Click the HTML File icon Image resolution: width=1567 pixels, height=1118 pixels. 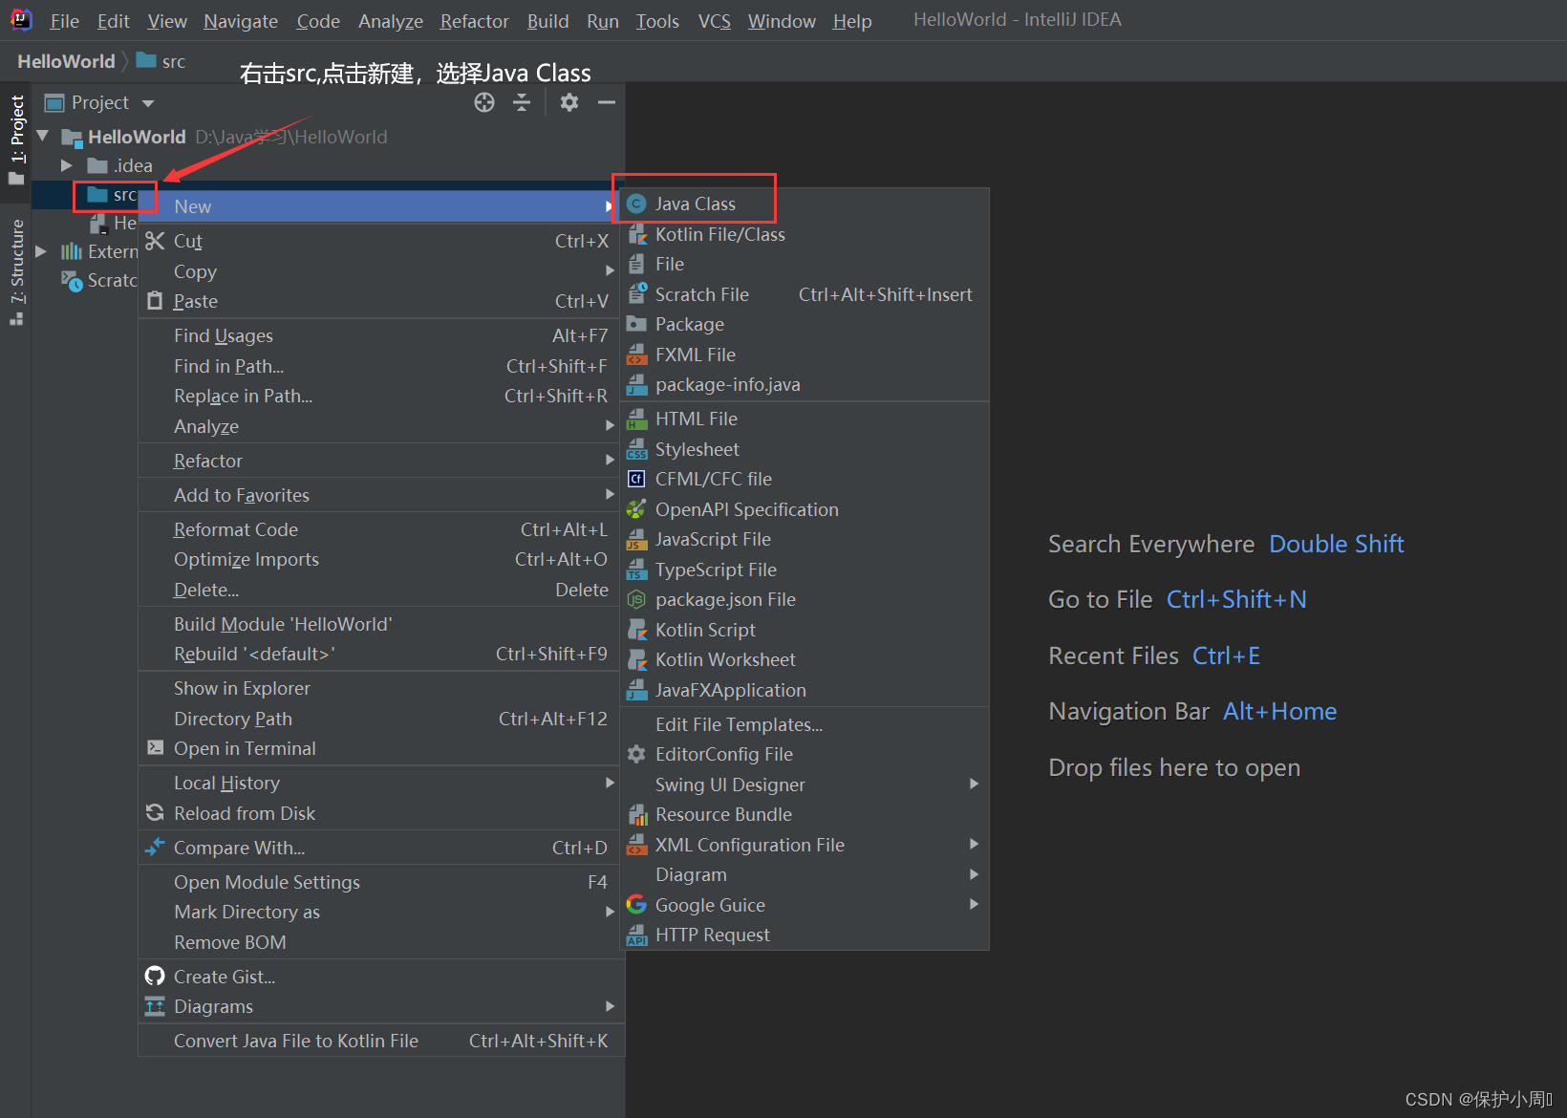(636, 419)
